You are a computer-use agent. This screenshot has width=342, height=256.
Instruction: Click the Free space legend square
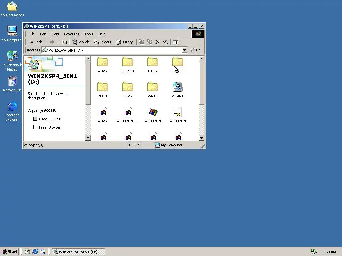coord(35,127)
